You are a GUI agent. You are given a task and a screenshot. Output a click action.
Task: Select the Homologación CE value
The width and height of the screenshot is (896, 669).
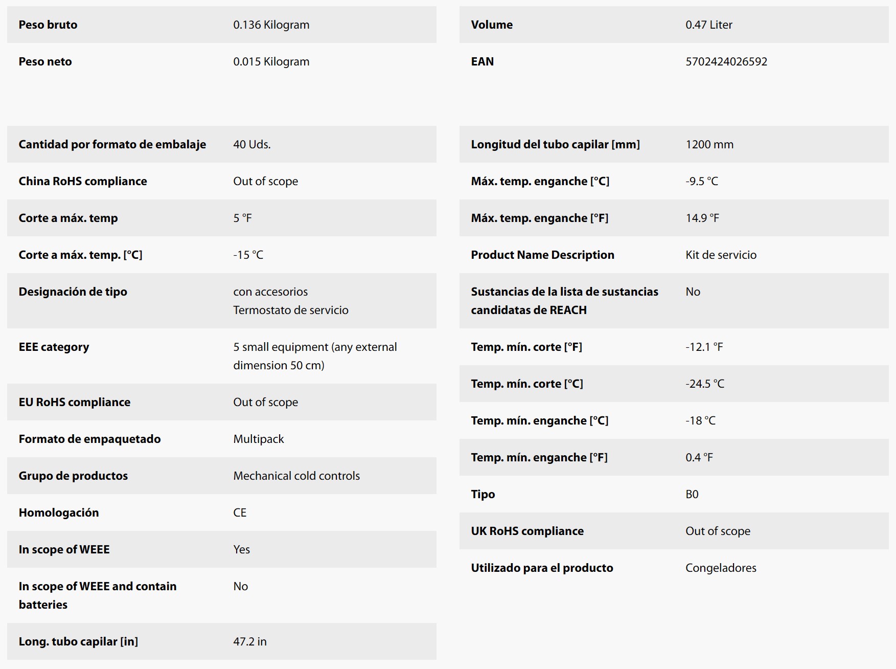coord(240,512)
